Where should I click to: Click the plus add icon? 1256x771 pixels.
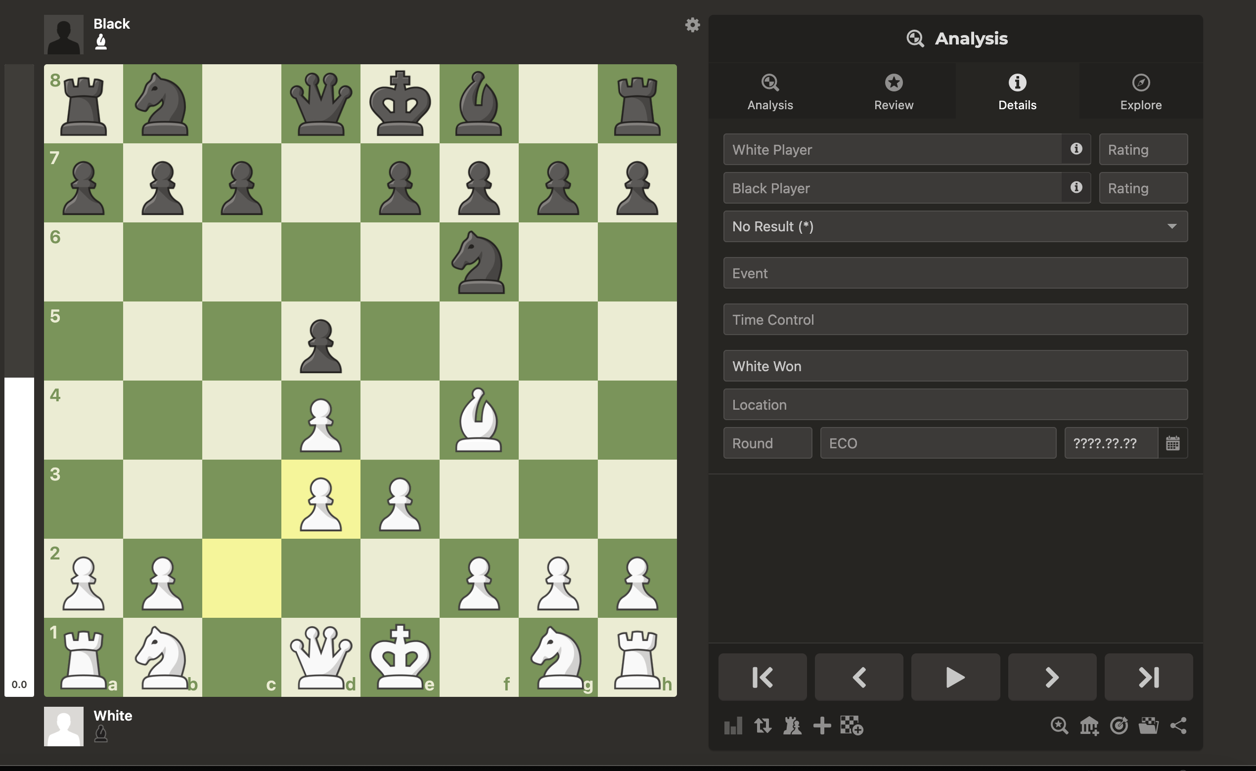pyautogui.click(x=822, y=726)
